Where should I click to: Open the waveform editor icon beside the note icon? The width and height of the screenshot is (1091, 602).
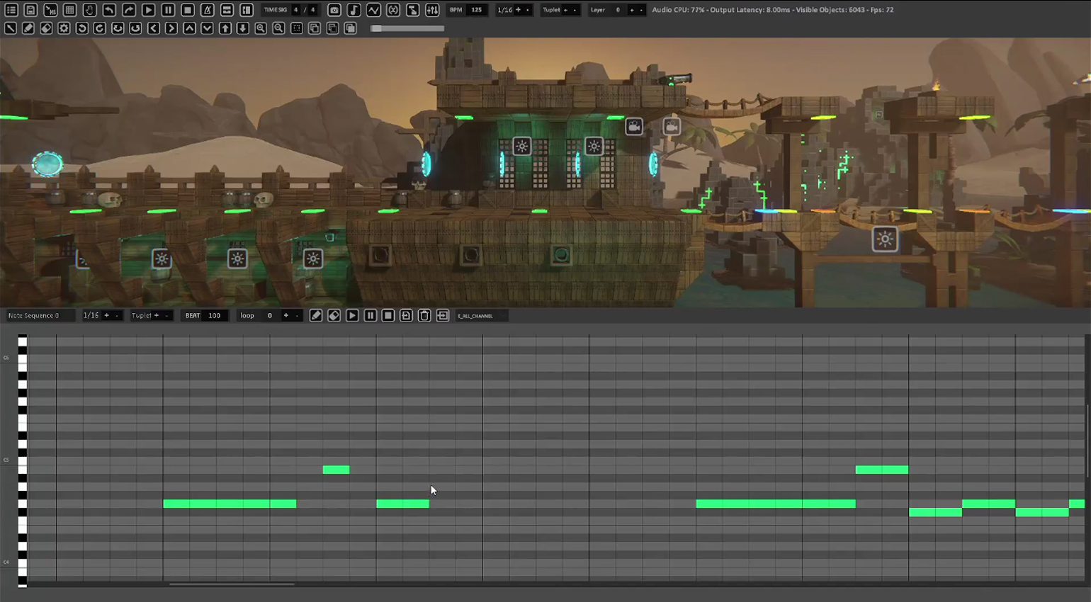tap(373, 11)
